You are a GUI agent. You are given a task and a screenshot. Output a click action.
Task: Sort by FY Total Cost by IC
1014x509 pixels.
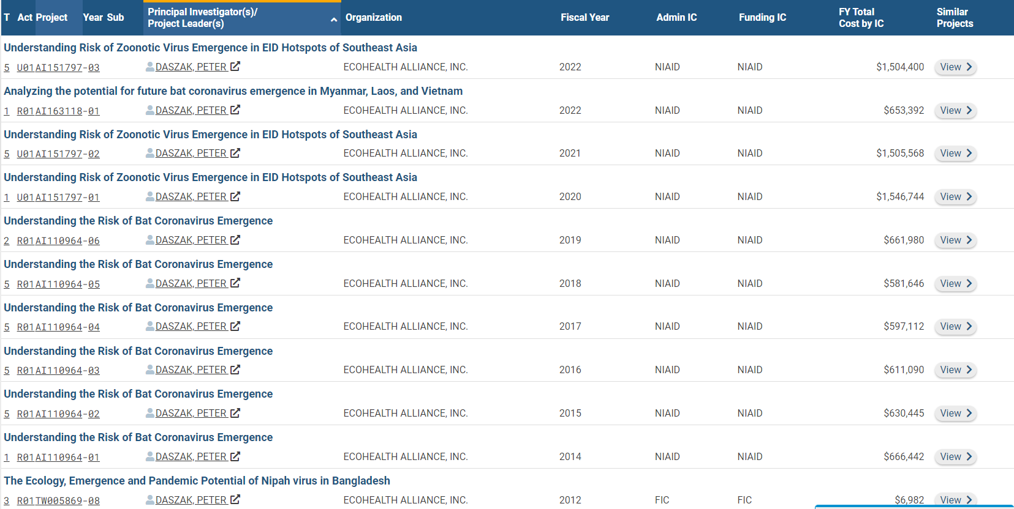point(861,18)
